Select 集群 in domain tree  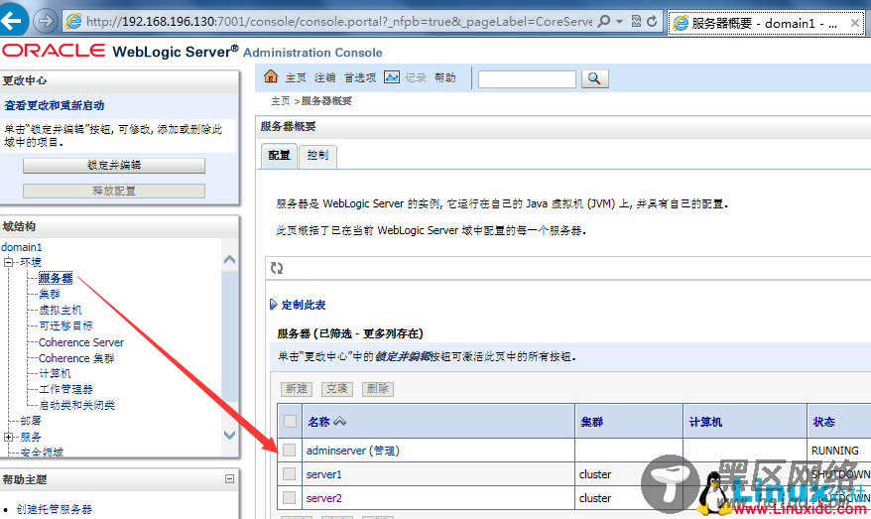pos(50,294)
